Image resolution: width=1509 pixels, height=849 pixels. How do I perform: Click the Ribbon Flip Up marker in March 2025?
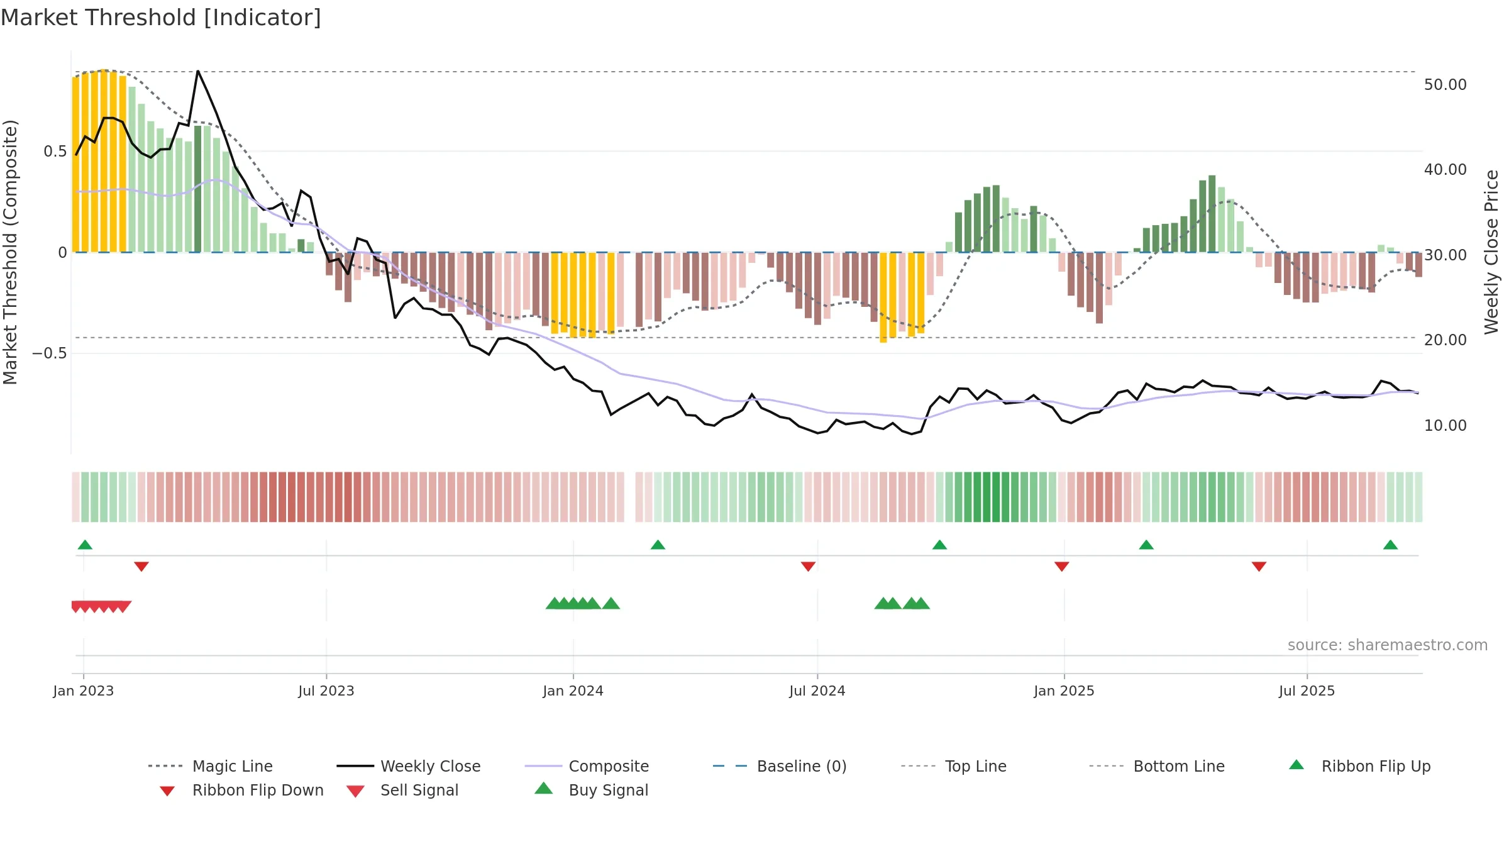1146,545
